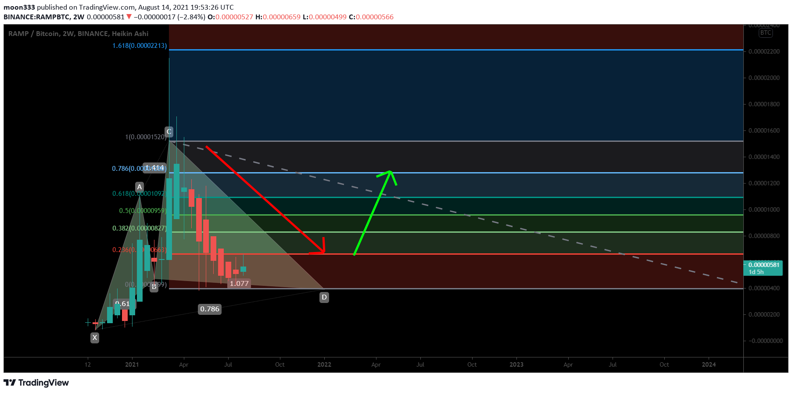Click the 0.00001400 price axis label

tap(764, 157)
